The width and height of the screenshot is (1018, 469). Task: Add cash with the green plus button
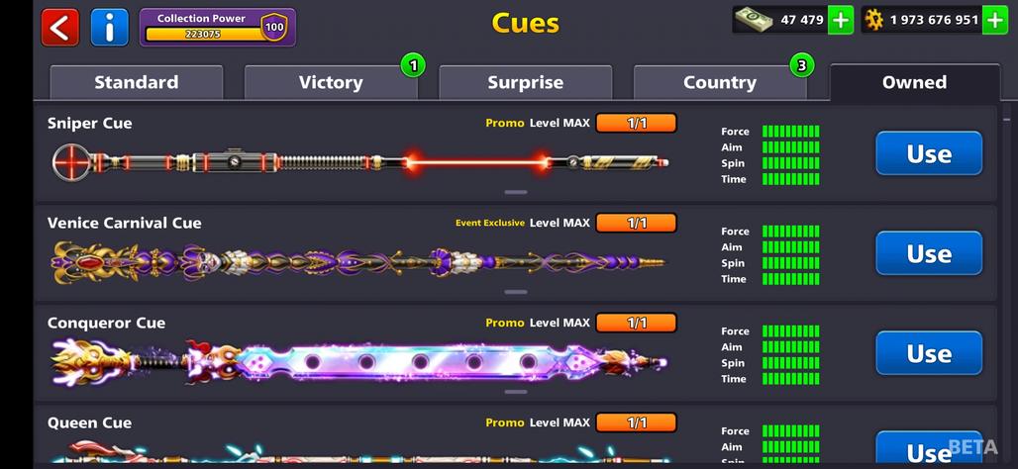point(841,20)
